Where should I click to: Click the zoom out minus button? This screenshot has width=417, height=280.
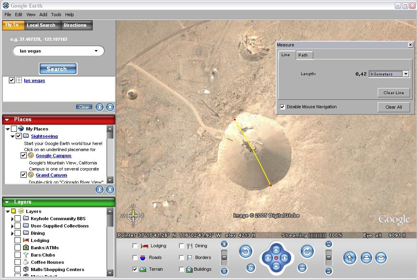click(x=224, y=271)
